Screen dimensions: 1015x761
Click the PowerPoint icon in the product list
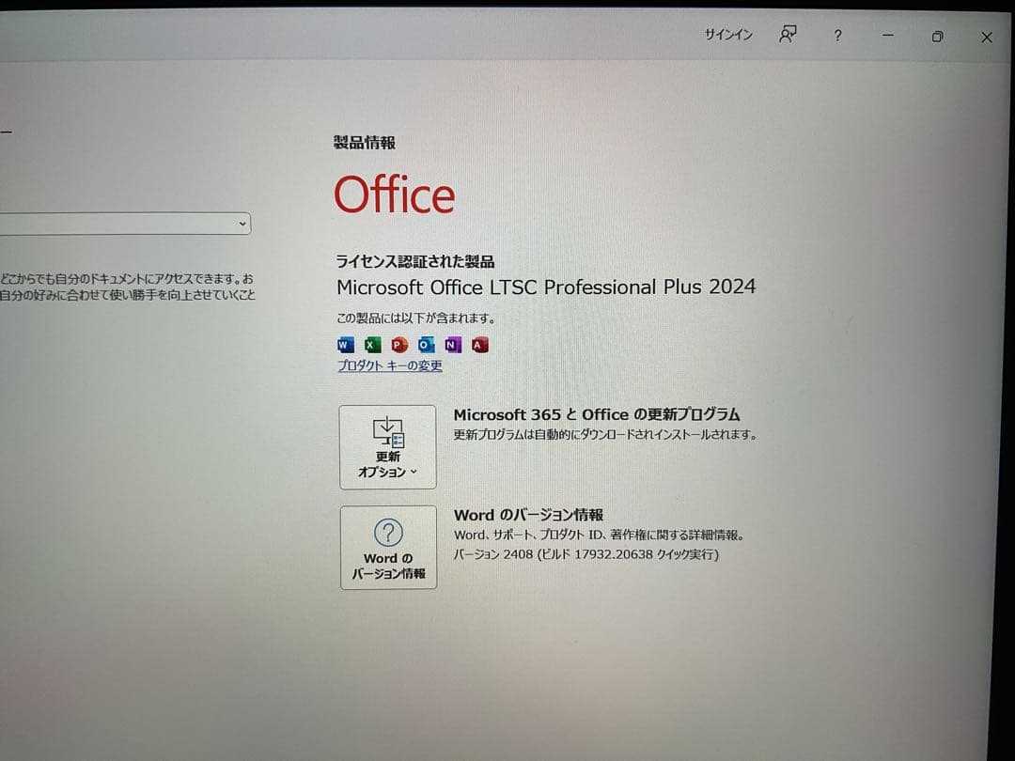pos(398,345)
